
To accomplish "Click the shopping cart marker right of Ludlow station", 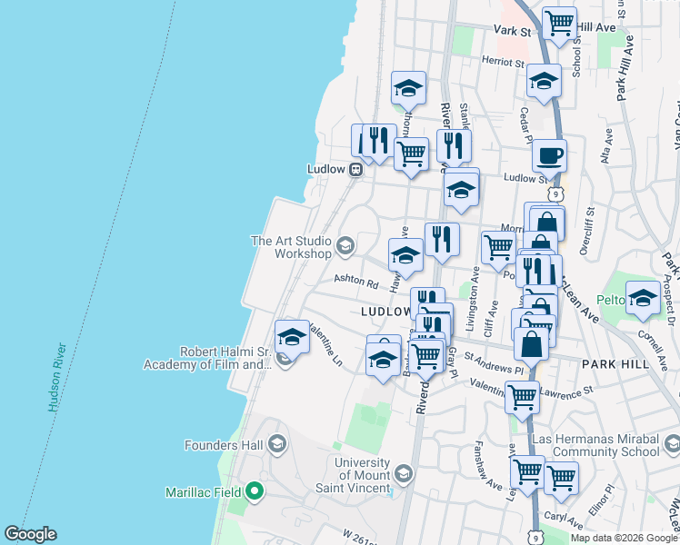I will 412,155.
